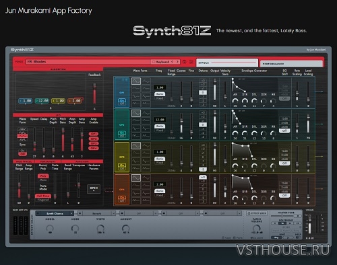Open the Hardware Params OPEN button
This screenshot has width=337, height=265.
click(x=94, y=189)
